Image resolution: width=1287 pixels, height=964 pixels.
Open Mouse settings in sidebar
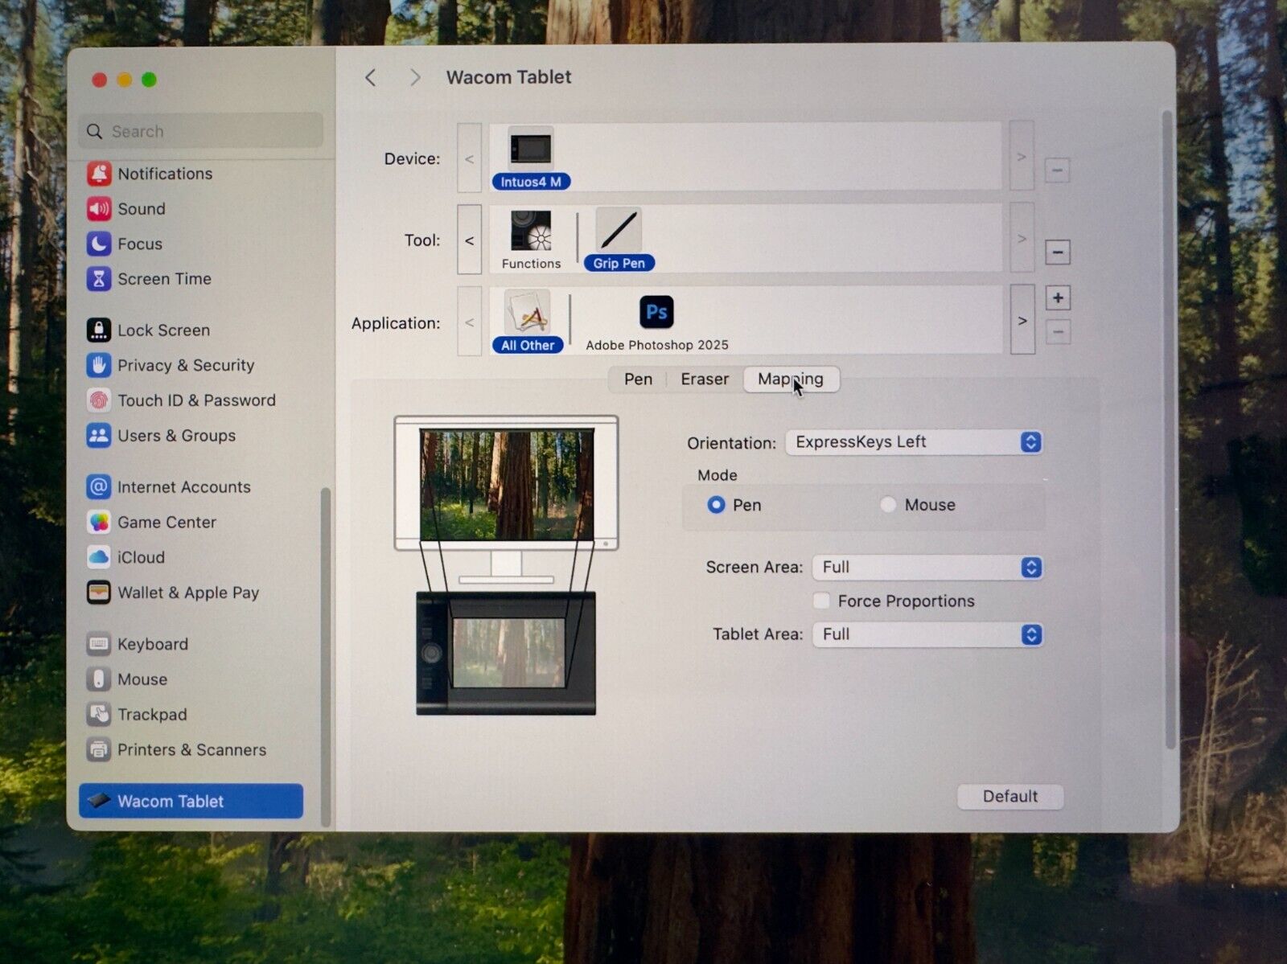(127, 679)
